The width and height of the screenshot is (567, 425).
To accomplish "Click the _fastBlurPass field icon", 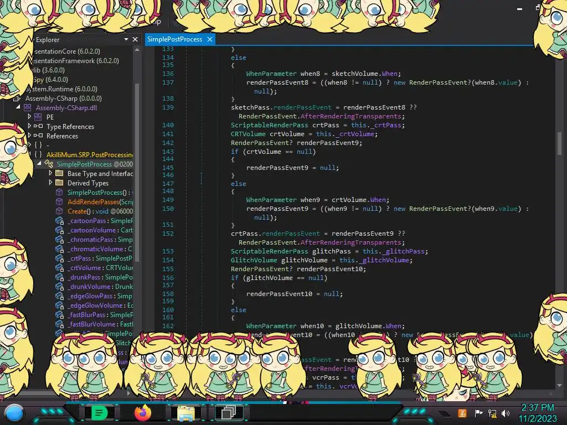I will tap(59, 314).
